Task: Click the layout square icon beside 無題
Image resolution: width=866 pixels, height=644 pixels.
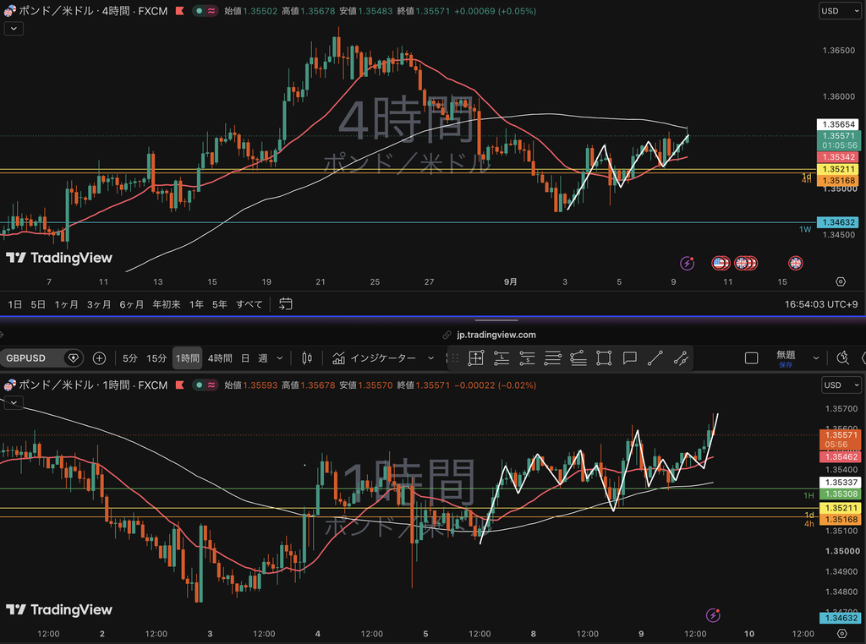Action: [751, 358]
